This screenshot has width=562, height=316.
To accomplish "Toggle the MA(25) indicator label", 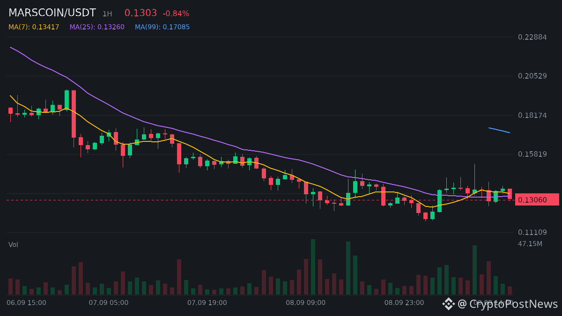I will tap(97, 27).
